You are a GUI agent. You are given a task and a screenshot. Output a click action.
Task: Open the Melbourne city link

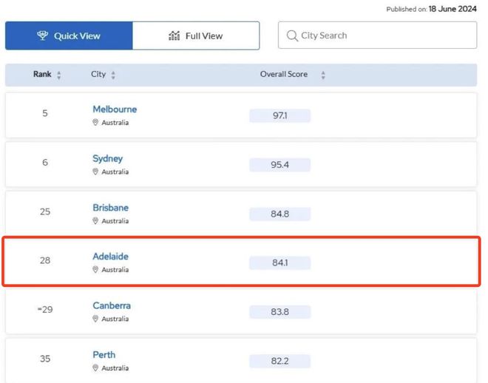tap(115, 109)
